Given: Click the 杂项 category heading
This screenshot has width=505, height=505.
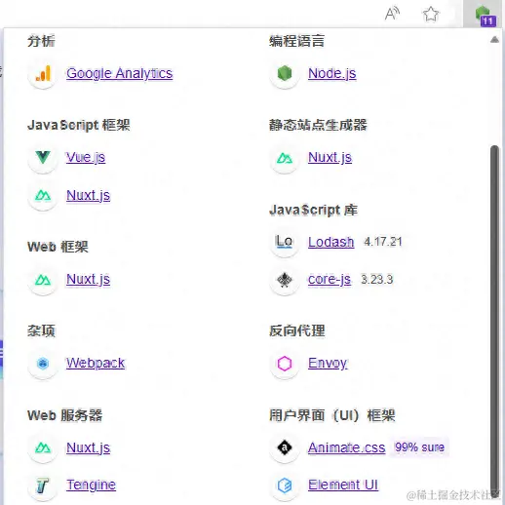Looking at the screenshot, I should 41,331.
